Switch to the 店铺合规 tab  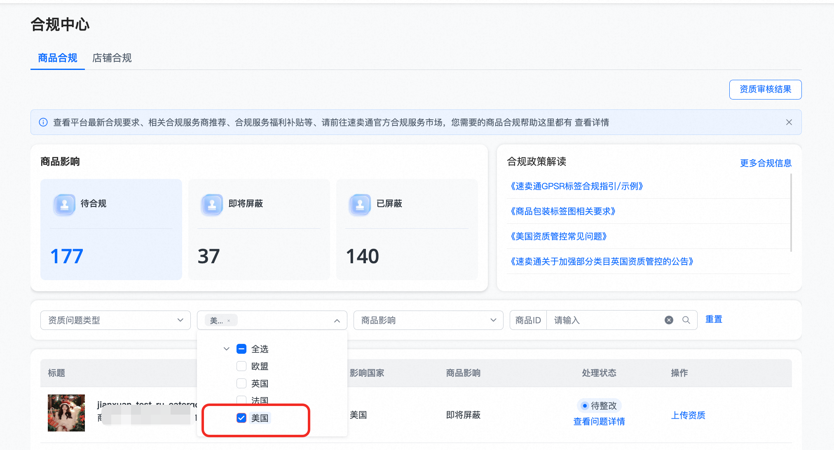coord(112,58)
